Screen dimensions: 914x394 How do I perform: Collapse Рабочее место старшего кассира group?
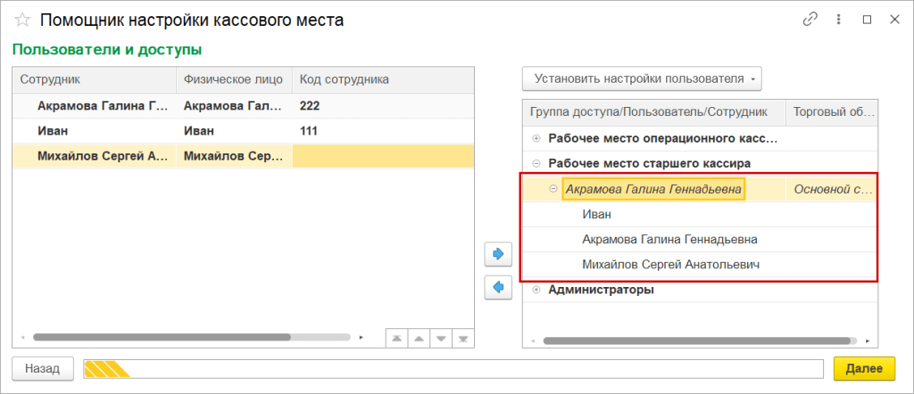coord(536,163)
